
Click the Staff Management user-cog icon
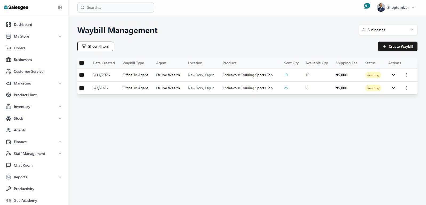pyautogui.click(x=9, y=154)
